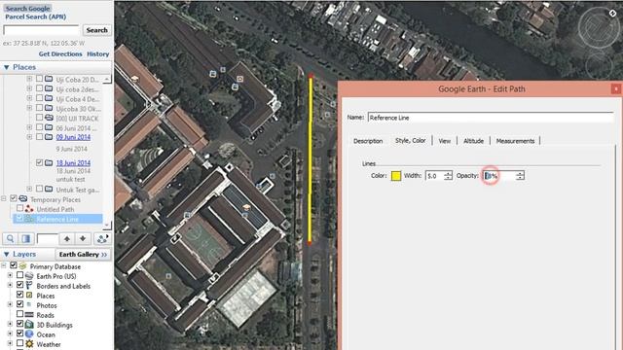This screenshot has height=350, width=623.
Task: Select the Style, Color tab
Action: (410, 140)
